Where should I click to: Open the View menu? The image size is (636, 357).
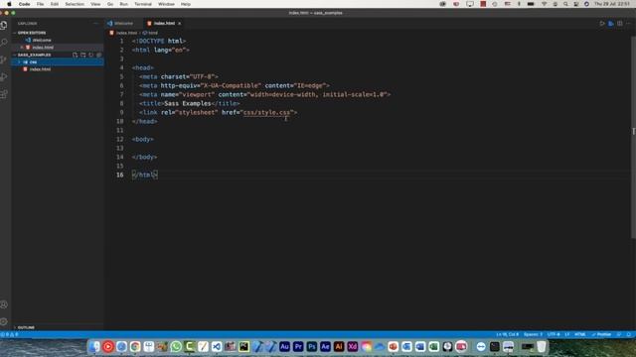click(95, 4)
